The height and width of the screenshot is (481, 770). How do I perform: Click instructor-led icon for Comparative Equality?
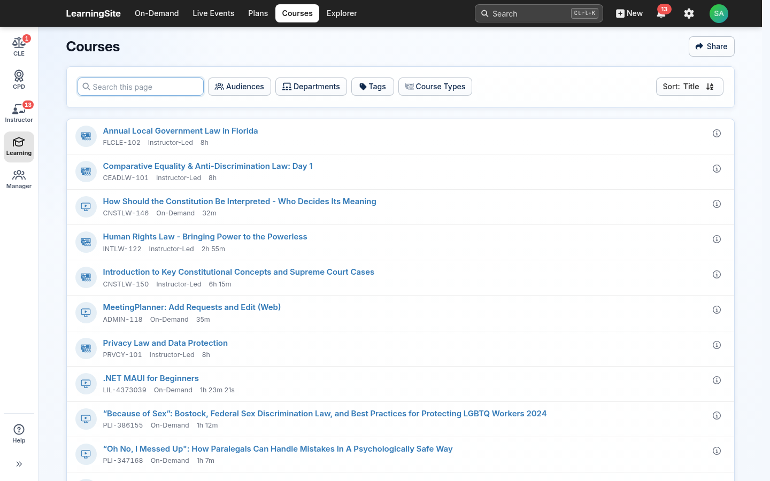pyautogui.click(x=86, y=172)
